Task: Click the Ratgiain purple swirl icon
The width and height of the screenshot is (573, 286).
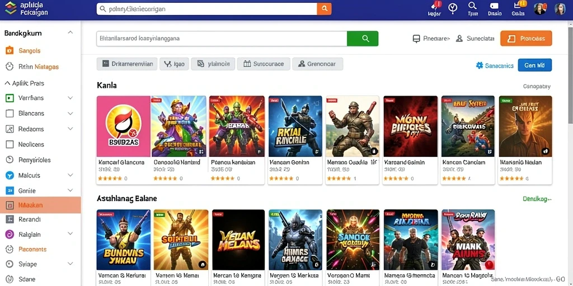Action: point(10,235)
